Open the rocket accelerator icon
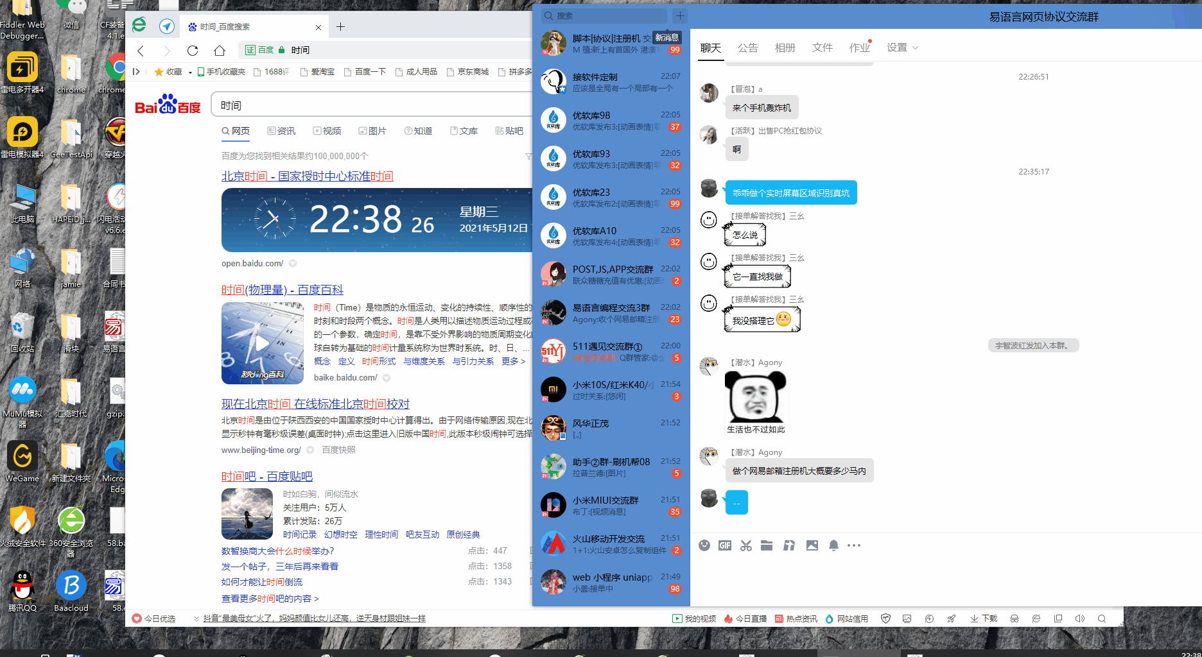The height and width of the screenshot is (657, 1202). coord(952,619)
